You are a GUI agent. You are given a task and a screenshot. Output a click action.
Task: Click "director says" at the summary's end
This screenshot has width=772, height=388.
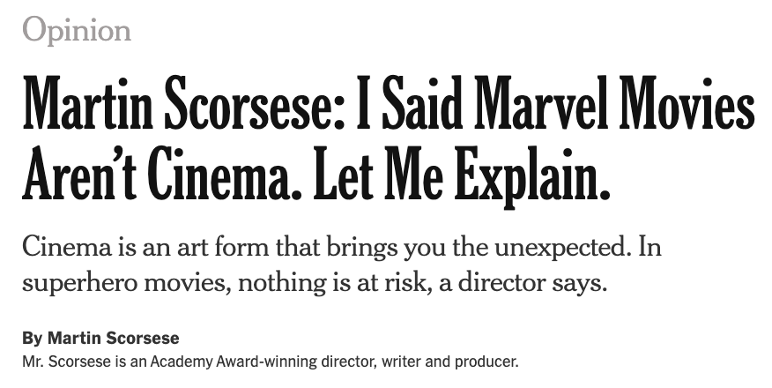click(x=532, y=283)
